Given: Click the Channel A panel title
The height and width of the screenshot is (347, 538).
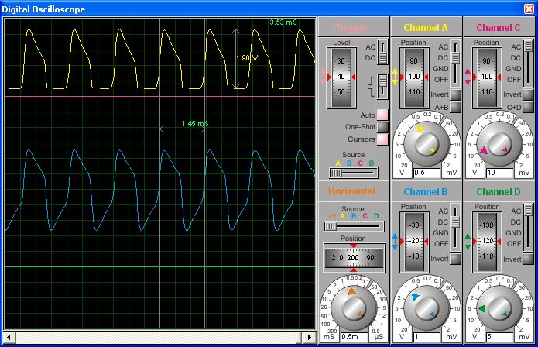Looking at the screenshot, I should (x=426, y=28).
